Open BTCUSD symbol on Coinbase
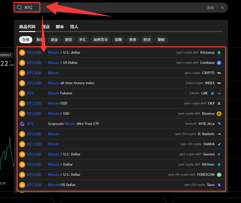This screenshot has height=203, width=241. (34, 63)
